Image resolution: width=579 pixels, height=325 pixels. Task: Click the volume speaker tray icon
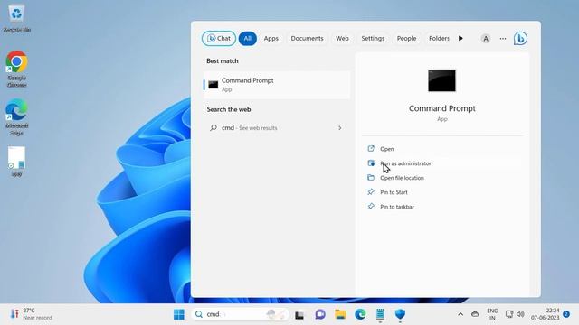(x=520, y=314)
